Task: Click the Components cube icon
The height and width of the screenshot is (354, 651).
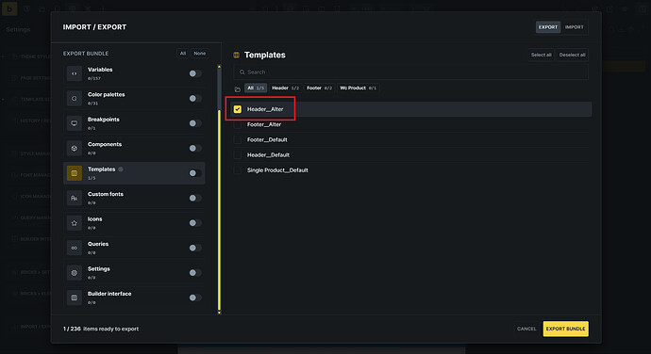Action: click(75, 148)
